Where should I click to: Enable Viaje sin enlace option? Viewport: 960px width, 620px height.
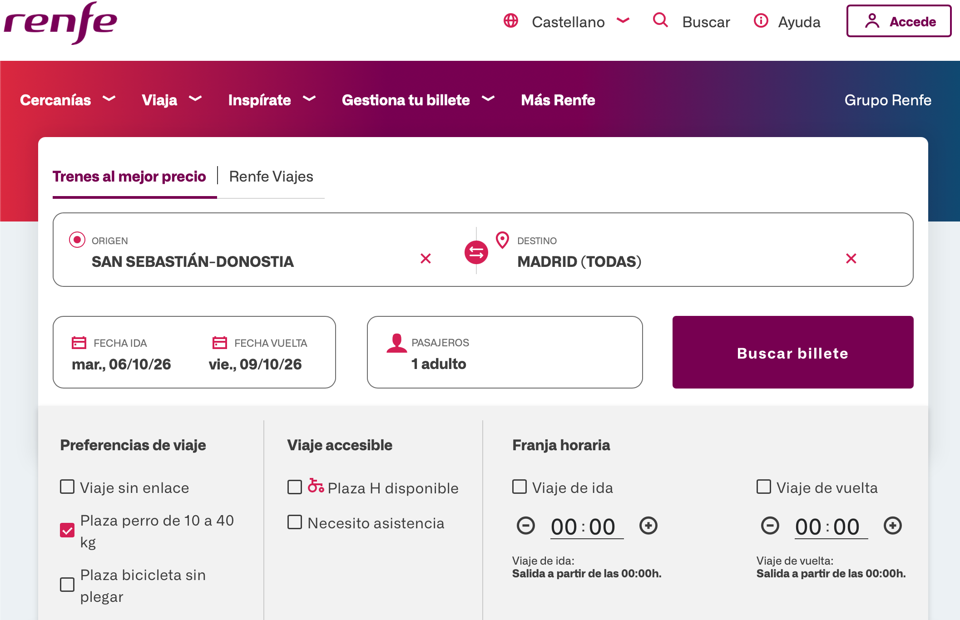coord(67,487)
